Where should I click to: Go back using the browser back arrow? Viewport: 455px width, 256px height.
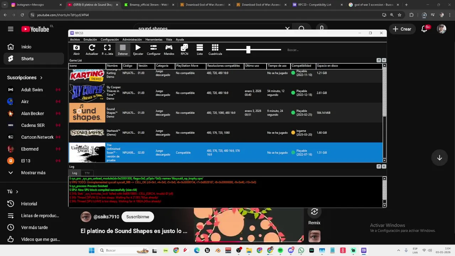[5, 15]
